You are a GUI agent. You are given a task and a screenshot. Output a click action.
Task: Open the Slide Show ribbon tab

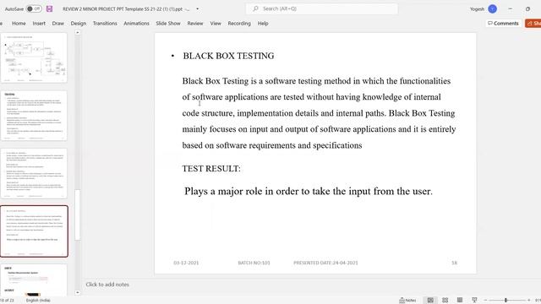[168, 24]
